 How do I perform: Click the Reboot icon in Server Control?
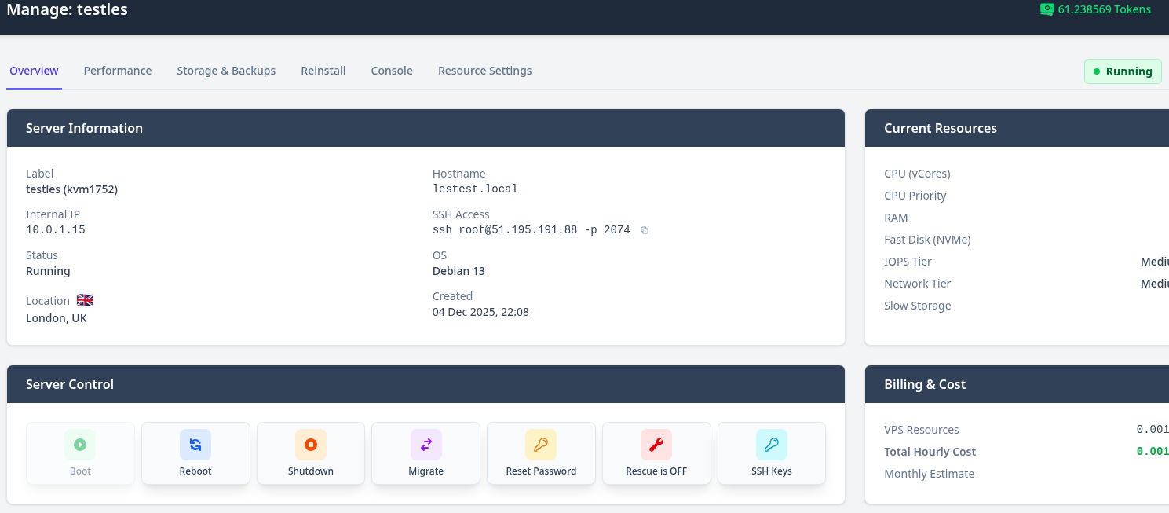[195, 445]
